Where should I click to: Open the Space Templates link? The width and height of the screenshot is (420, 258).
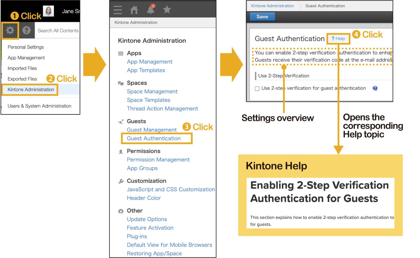pyautogui.click(x=148, y=100)
